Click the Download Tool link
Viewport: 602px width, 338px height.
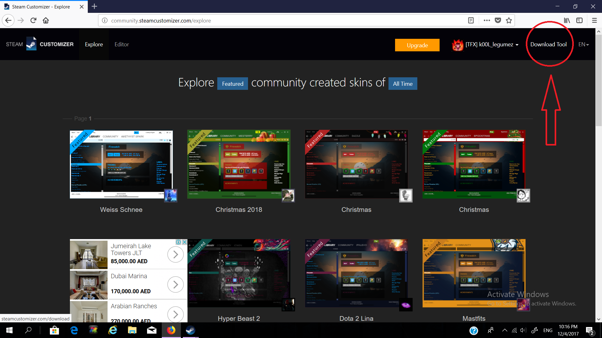[x=548, y=44]
